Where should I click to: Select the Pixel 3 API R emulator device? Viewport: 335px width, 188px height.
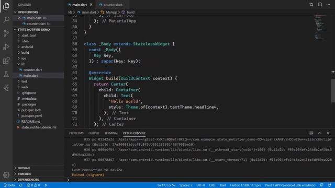pyautogui.click(x=290, y=185)
